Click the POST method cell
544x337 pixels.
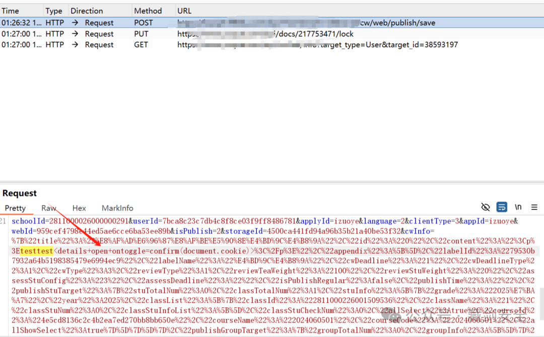tap(144, 23)
